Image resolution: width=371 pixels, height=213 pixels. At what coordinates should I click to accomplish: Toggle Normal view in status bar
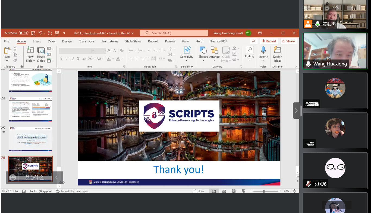pyautogui.click(x=214, y=191)
